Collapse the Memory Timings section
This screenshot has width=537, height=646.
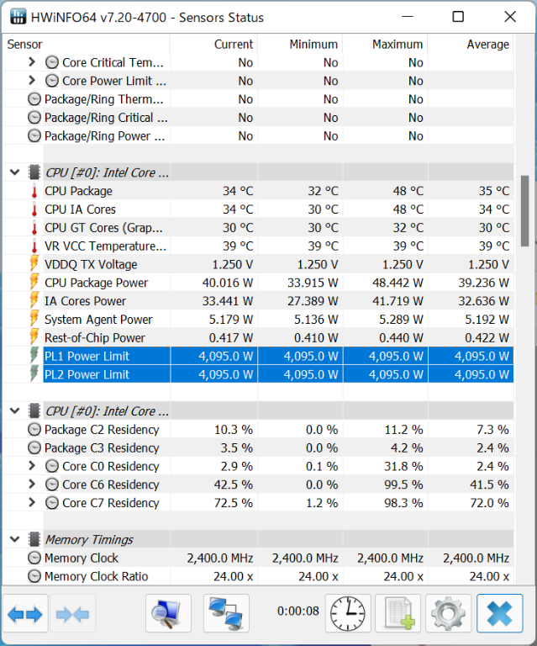[x=14, y=540]
